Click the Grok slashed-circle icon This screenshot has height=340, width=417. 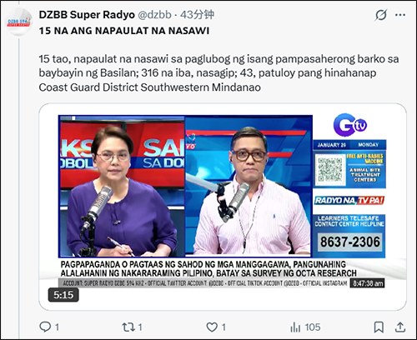coord(380,15)
